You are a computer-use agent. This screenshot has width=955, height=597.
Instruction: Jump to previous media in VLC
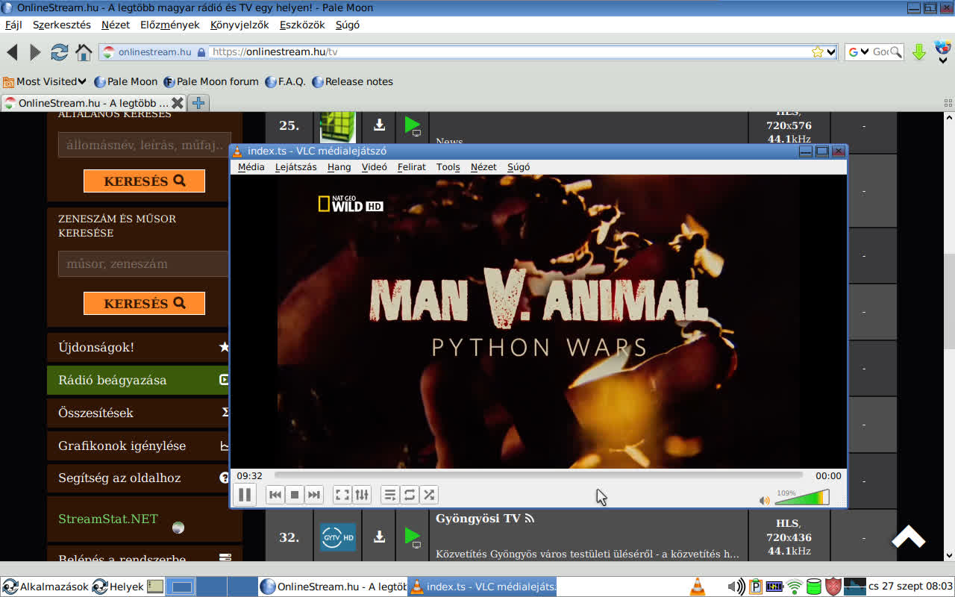click(x=275, y=494)
